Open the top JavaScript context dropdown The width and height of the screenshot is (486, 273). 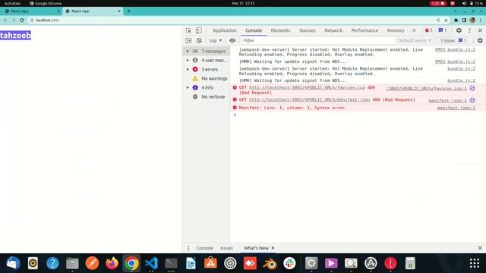[x=216, y=40]
